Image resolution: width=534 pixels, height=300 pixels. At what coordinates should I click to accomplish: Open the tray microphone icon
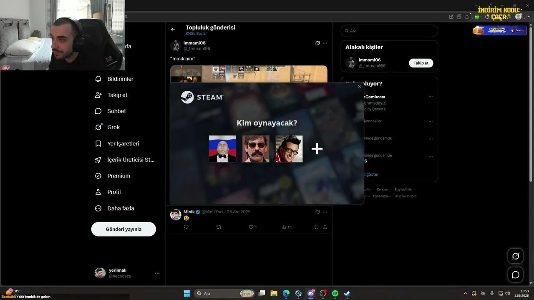point(492,293)
